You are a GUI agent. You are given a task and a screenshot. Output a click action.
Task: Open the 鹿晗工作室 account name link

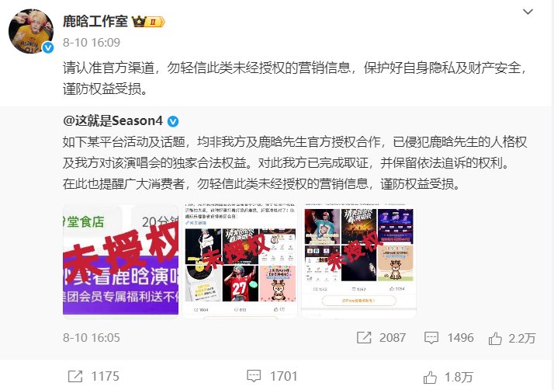tap(95, 21)
